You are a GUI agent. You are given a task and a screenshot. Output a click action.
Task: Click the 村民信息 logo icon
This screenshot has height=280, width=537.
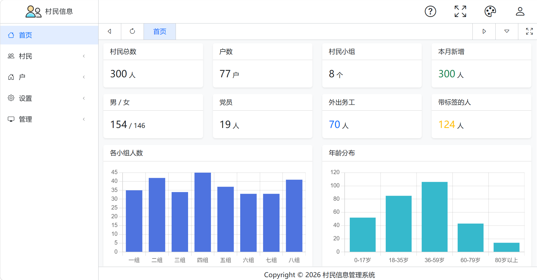pyautogui.click(x=33, y=12)
